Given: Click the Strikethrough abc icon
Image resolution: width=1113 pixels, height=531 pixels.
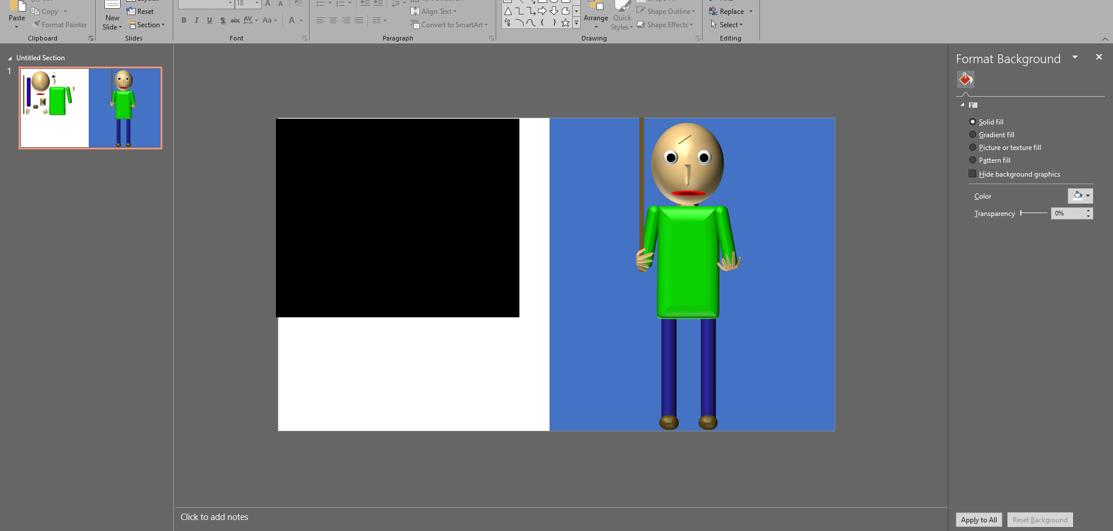Looking at the screenshot, I should point(235,20).
